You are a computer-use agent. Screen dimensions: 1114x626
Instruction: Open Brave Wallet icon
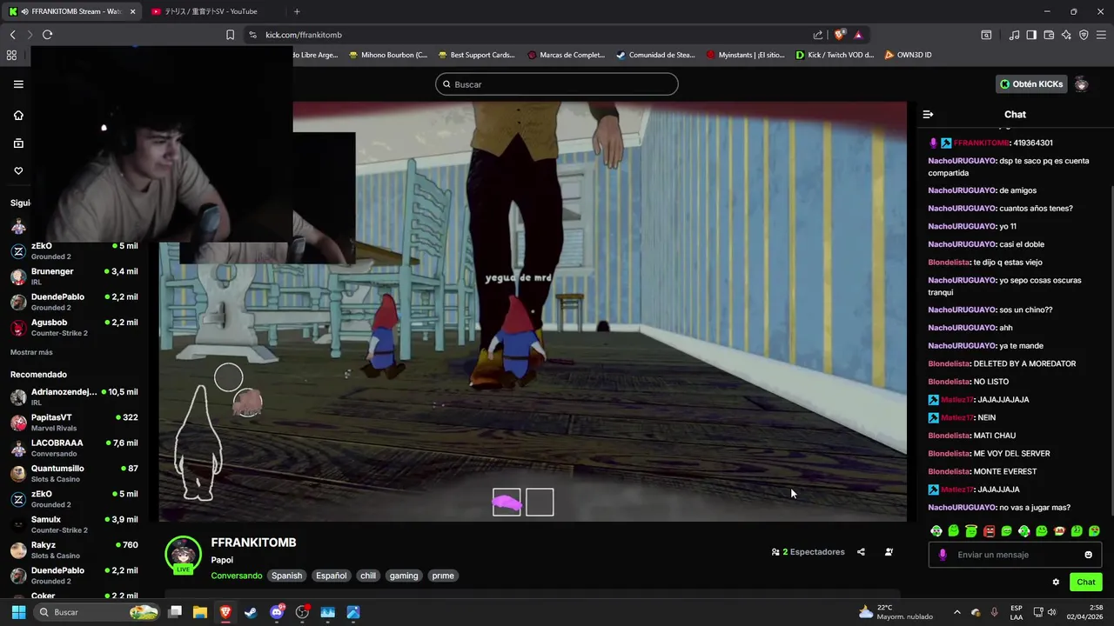(1049, 35)
